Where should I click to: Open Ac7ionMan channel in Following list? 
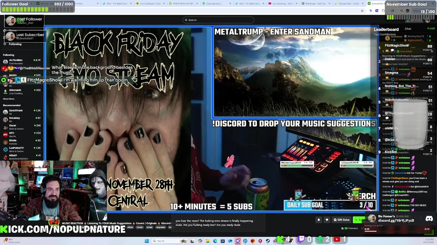click(x=22, y=62)
